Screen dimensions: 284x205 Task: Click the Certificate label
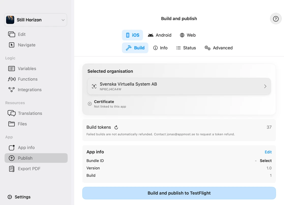point(104,102)
